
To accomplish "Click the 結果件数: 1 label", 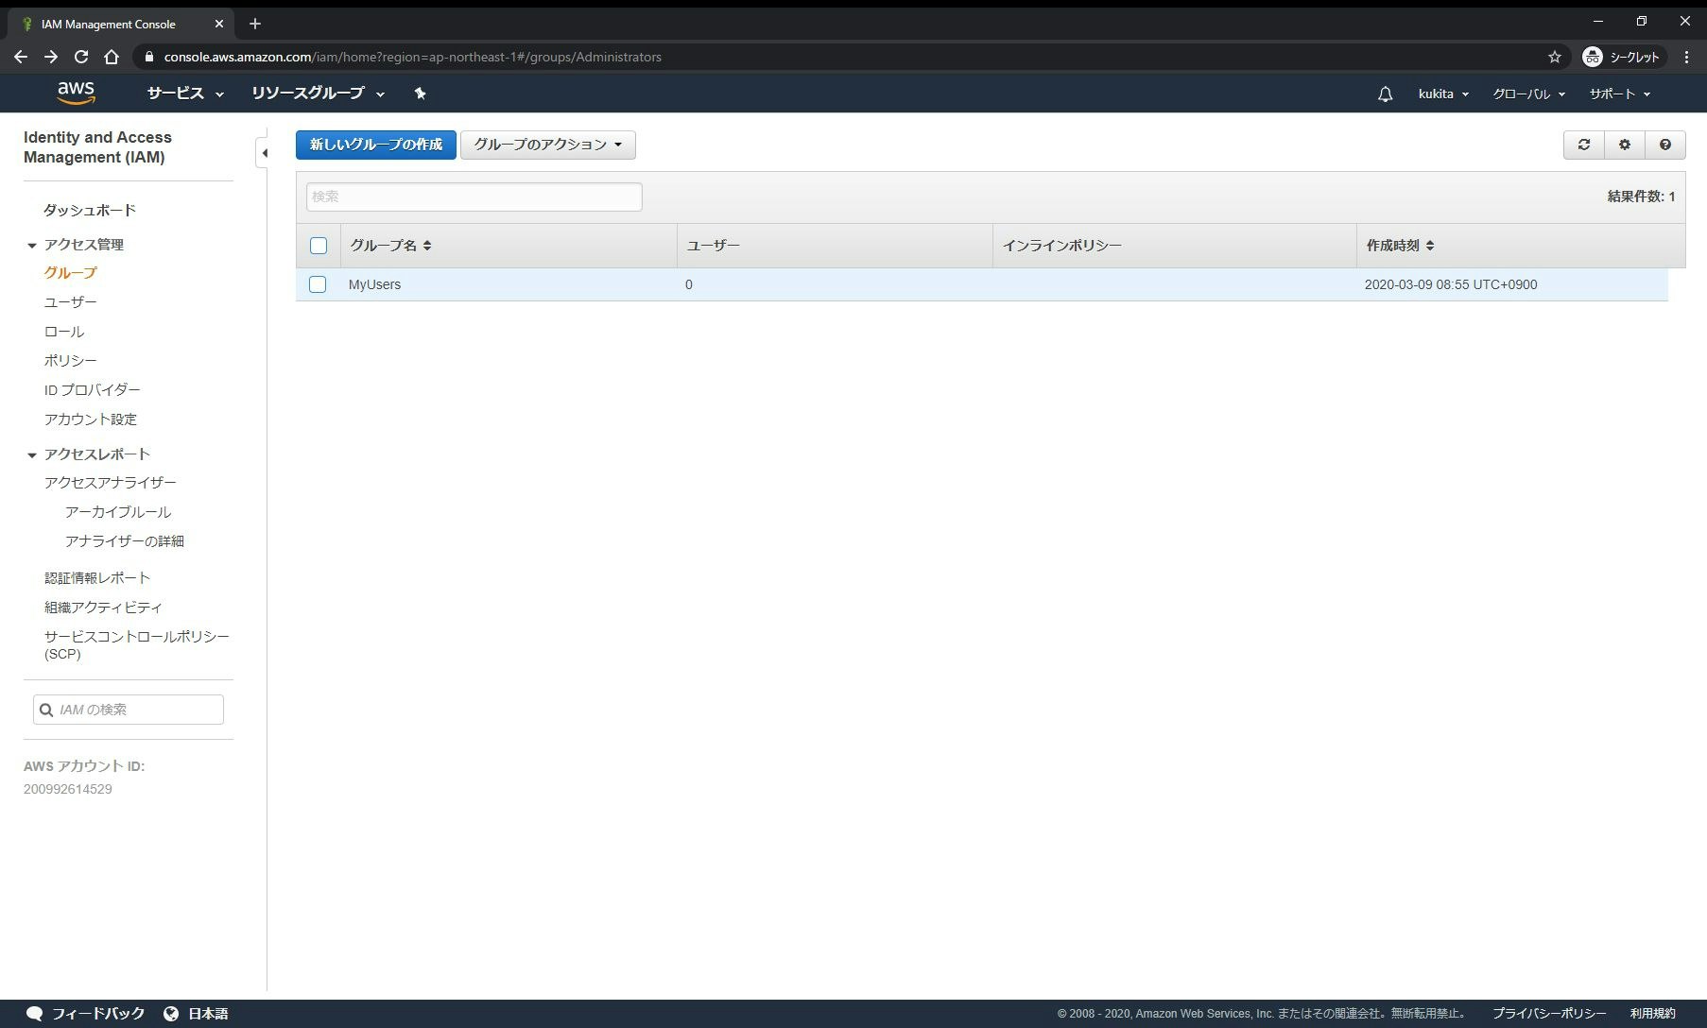I will 1642,197.
